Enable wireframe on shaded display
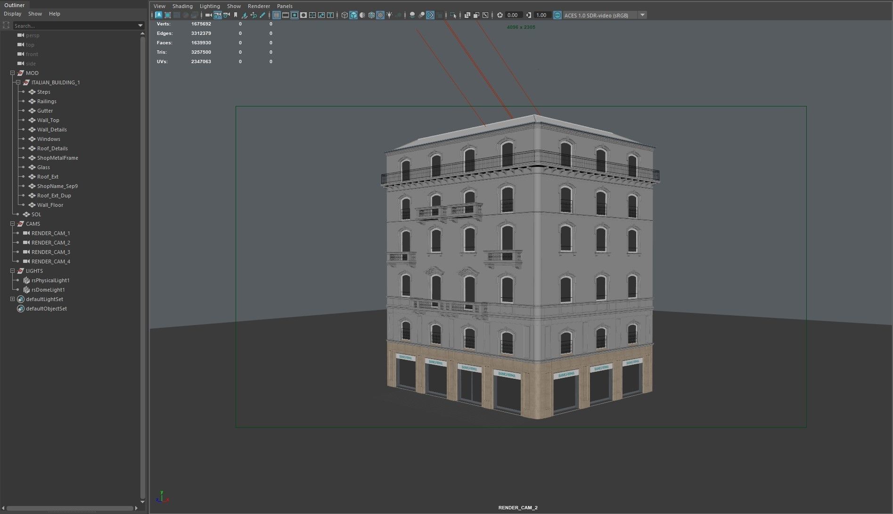Viewport: 893px width, 514px height. tap(371, 15)
